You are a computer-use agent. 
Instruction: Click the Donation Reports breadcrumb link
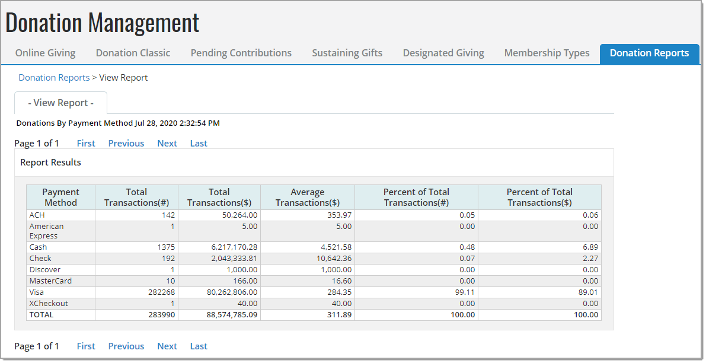(54, 77)
